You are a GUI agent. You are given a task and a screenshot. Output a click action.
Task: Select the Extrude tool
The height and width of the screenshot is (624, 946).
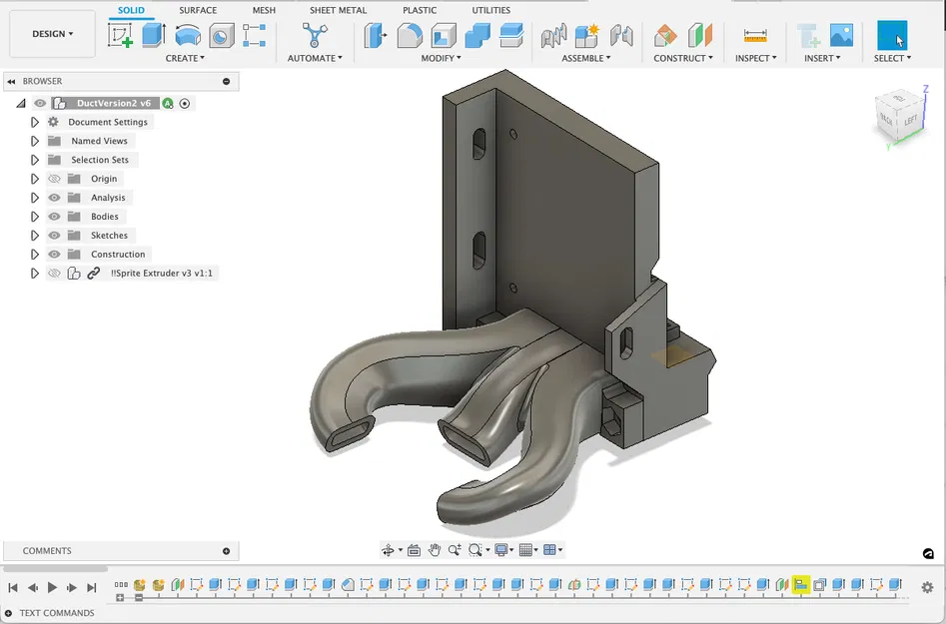(x=153, y=36)
